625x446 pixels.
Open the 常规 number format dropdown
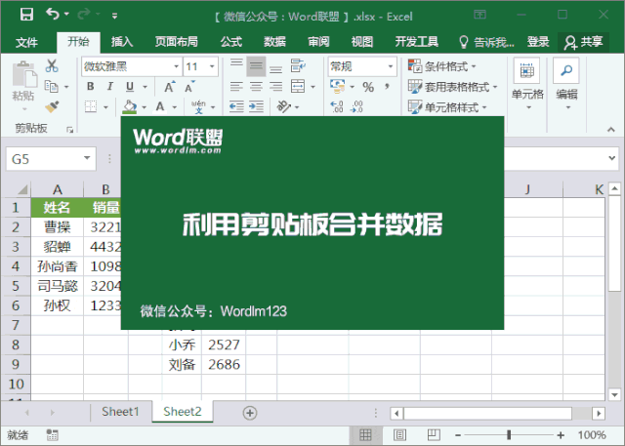[391, 66]
